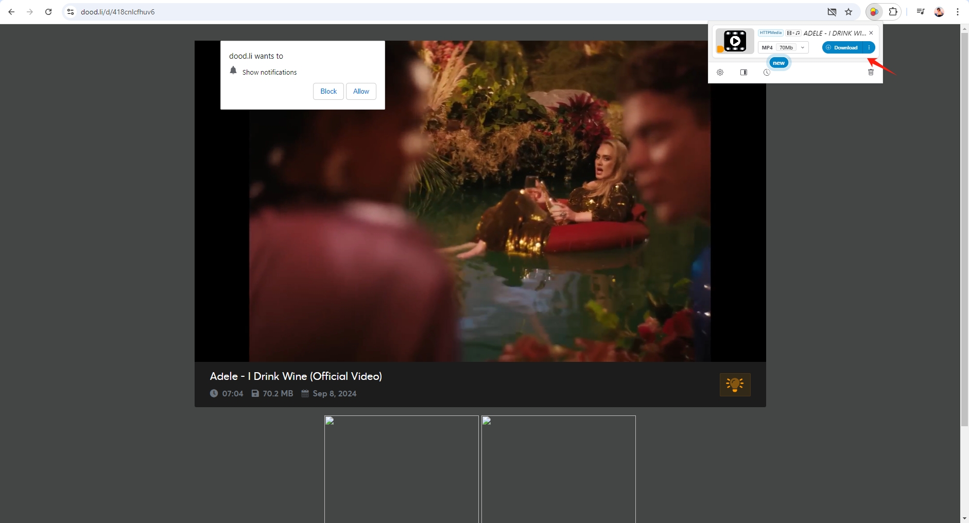Click the right broken image placeholder
Screen dimensions: 969x523
(559, 469)
